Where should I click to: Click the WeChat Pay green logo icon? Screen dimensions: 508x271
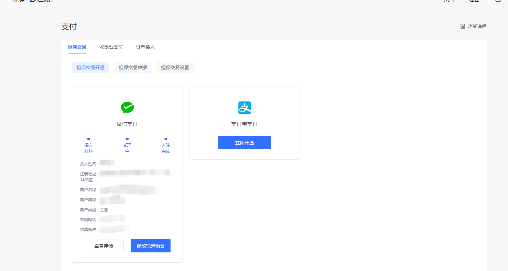(x=127, y=107)
